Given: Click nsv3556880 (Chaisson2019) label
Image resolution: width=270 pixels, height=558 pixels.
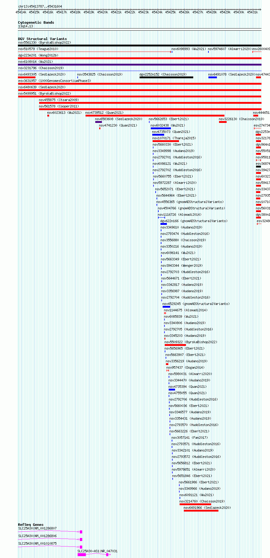Looking at the screenshot, I should click(183, 240).
